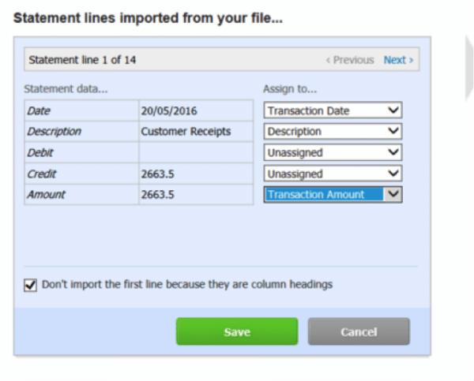Open the Transaction Date assignment dropdown
This screenshot has height=381, width=474.
tap(333, 110)
